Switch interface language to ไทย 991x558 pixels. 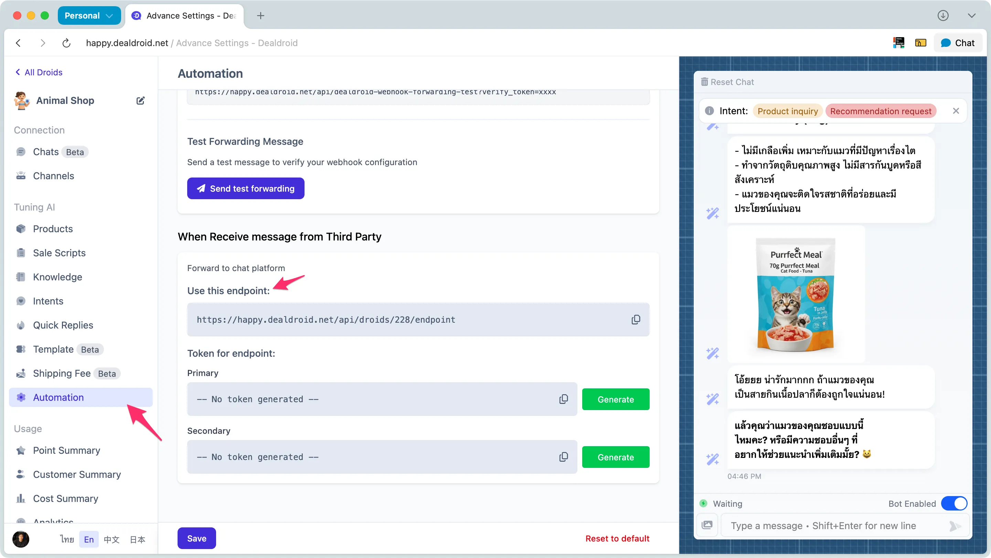pos(67,539)
